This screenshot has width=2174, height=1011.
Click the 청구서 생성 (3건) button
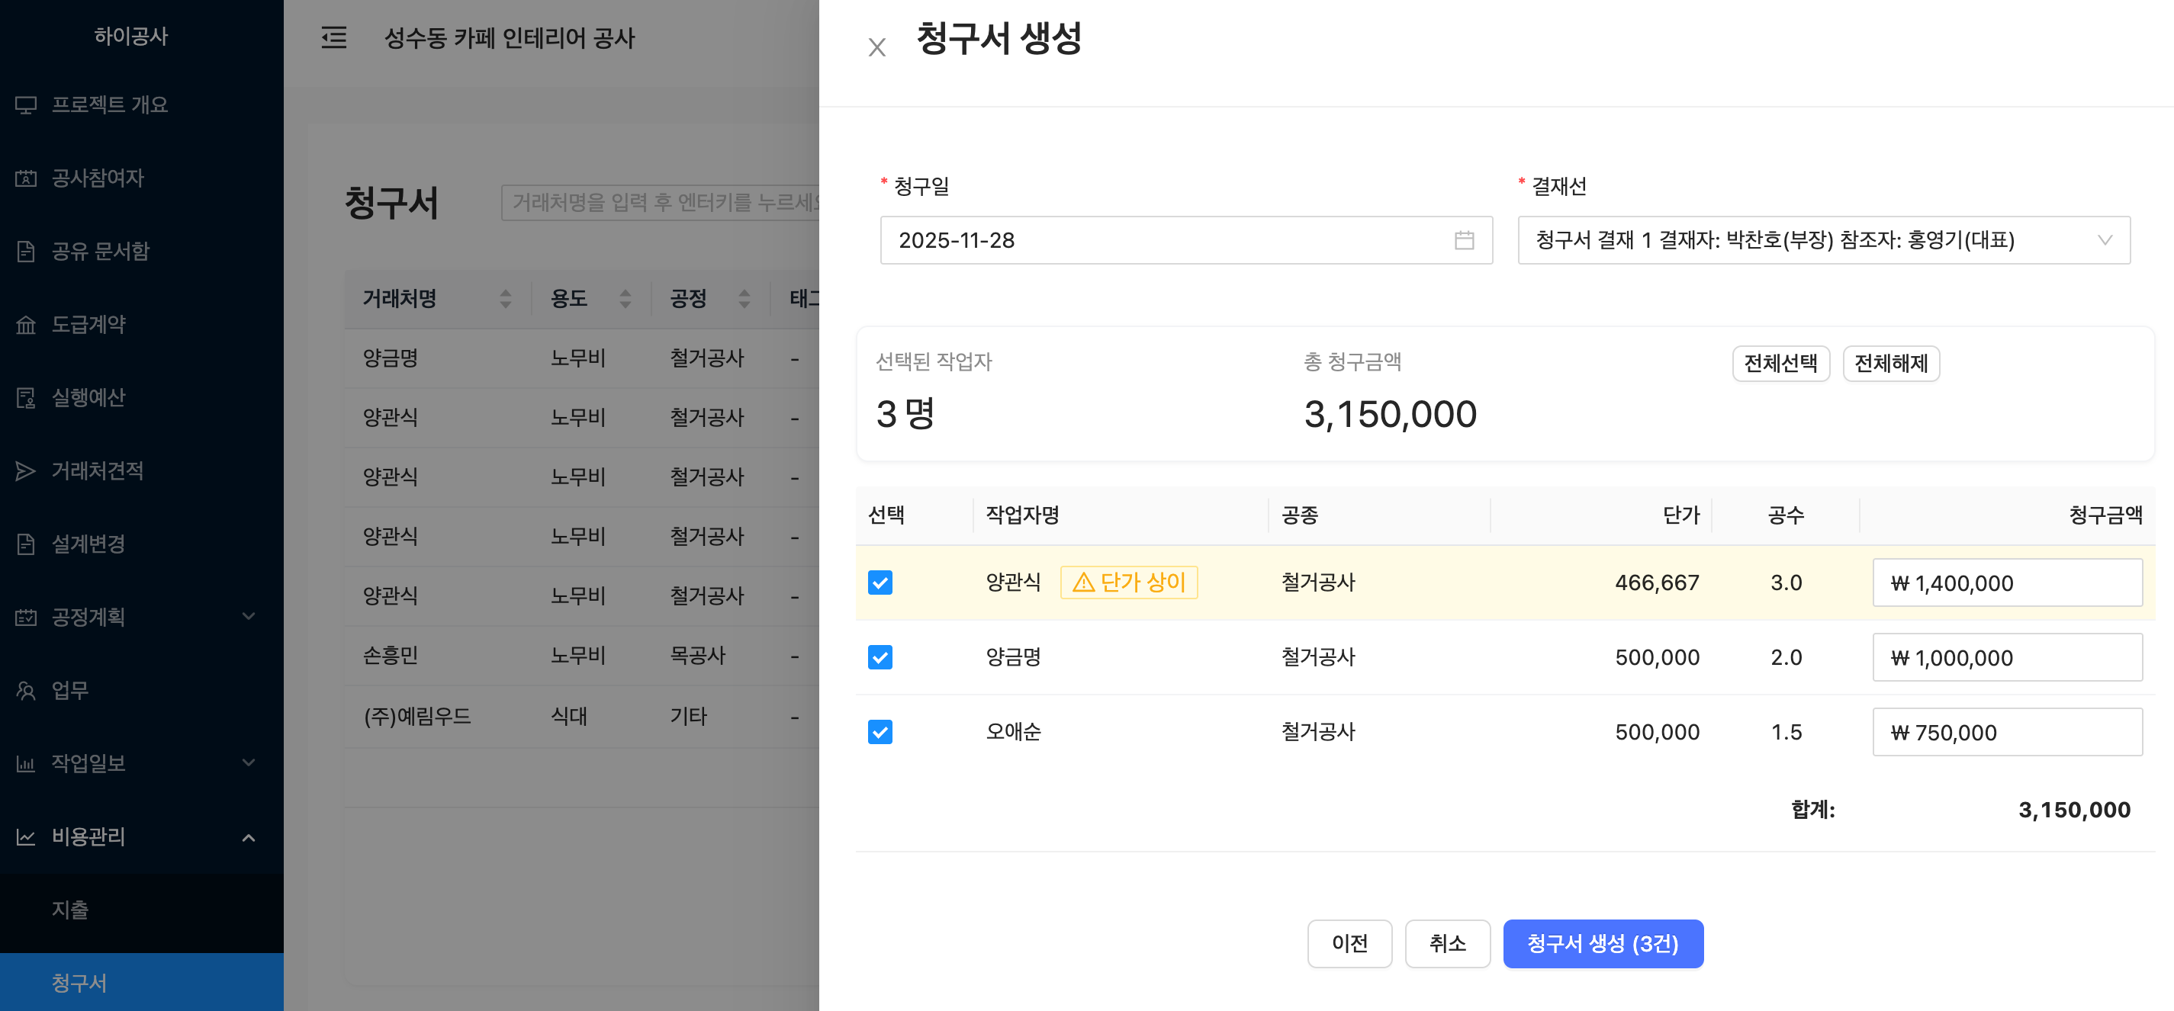coord(1602,942)
